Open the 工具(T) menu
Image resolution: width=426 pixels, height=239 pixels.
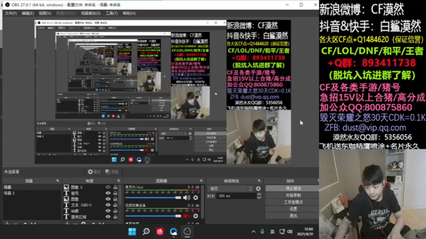112,13
